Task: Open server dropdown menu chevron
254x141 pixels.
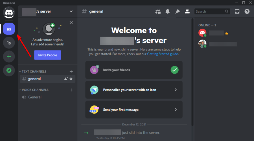Action: click(71, 11)
